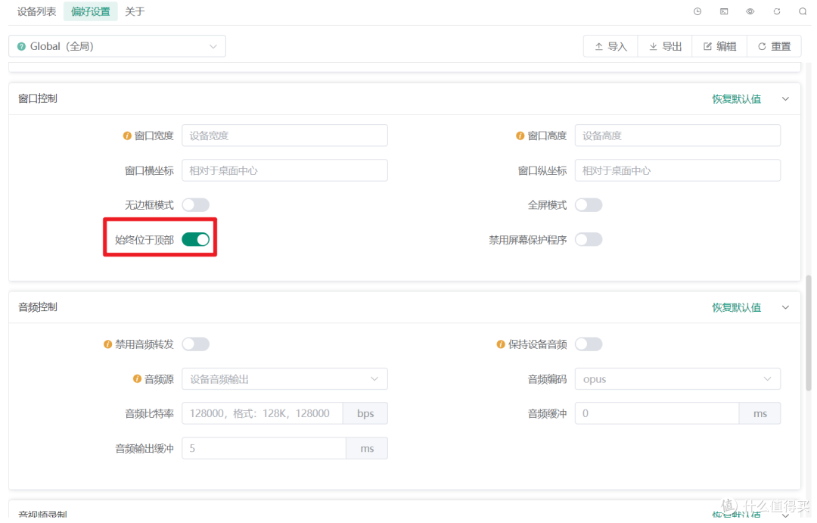
Task: Click the refresh icon in top bar
Action: [x=777, y=11]
